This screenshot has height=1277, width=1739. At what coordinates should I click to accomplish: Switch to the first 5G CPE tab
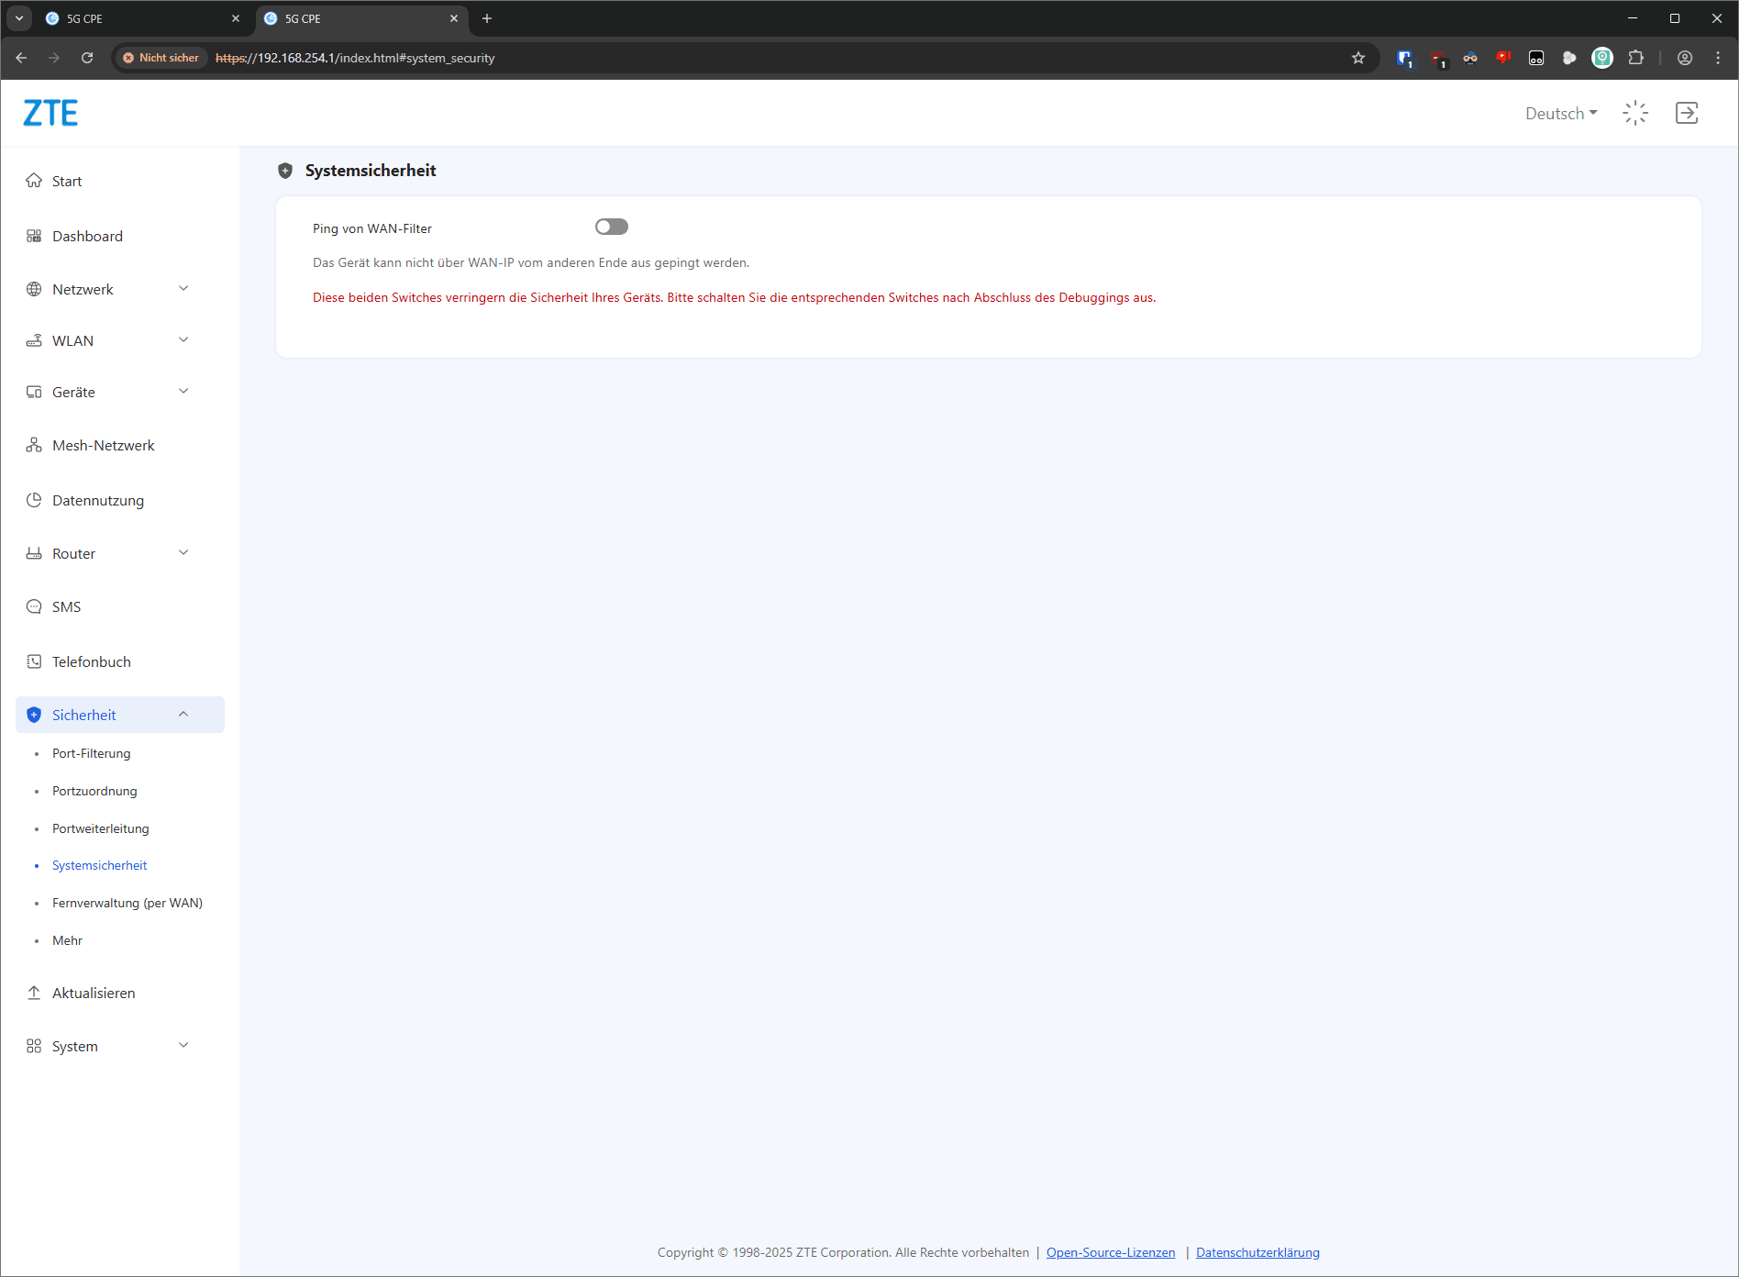point(138,18)
